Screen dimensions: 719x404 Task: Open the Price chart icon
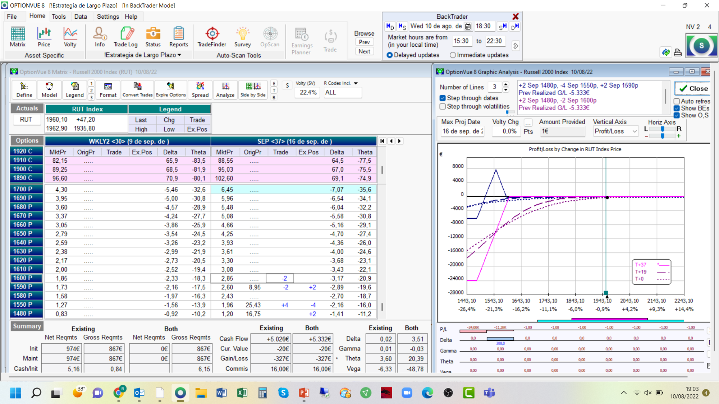(x=44, y=37)
